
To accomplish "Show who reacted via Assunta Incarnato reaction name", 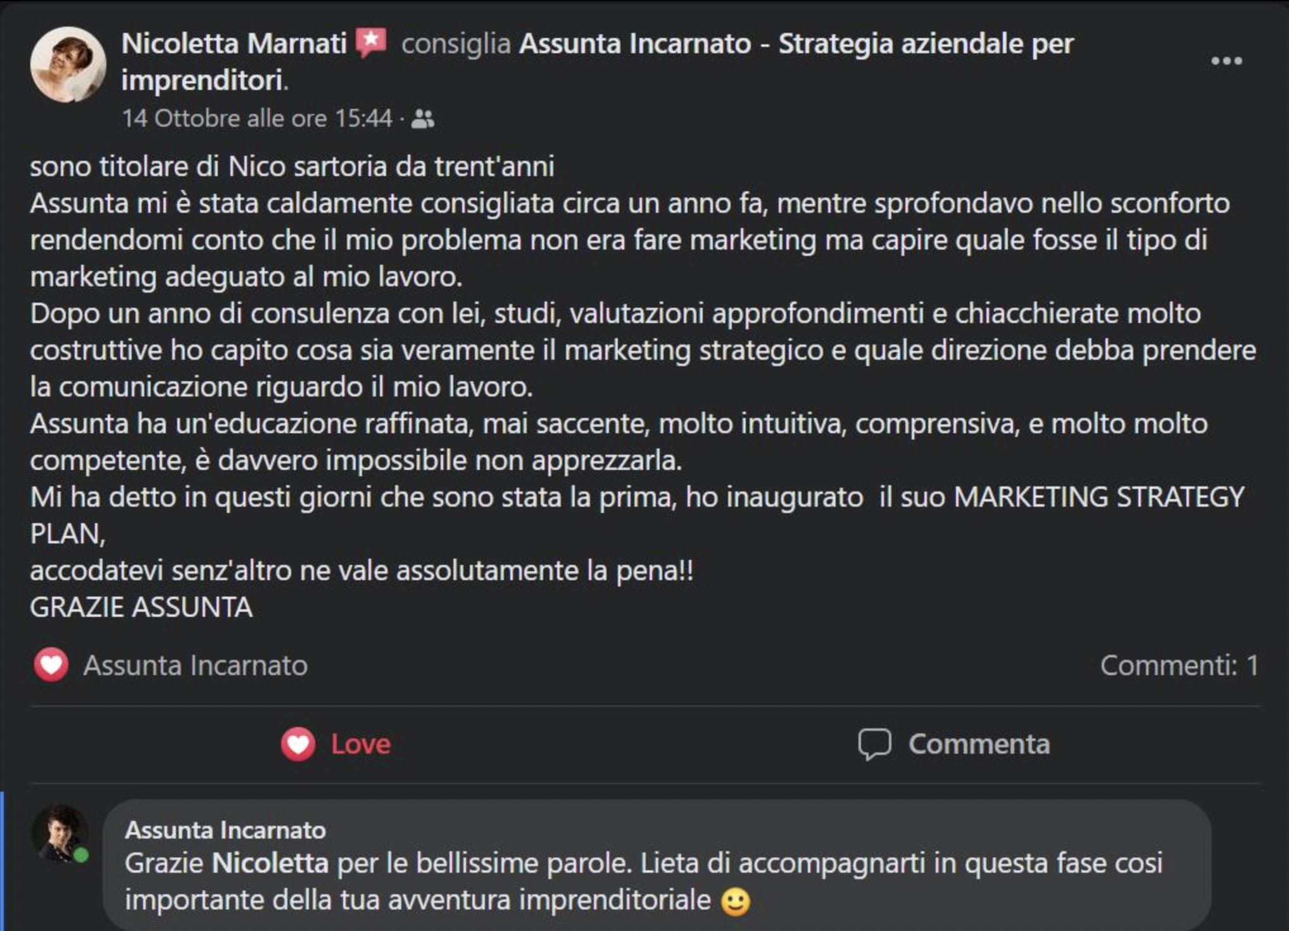I will 195,666.
